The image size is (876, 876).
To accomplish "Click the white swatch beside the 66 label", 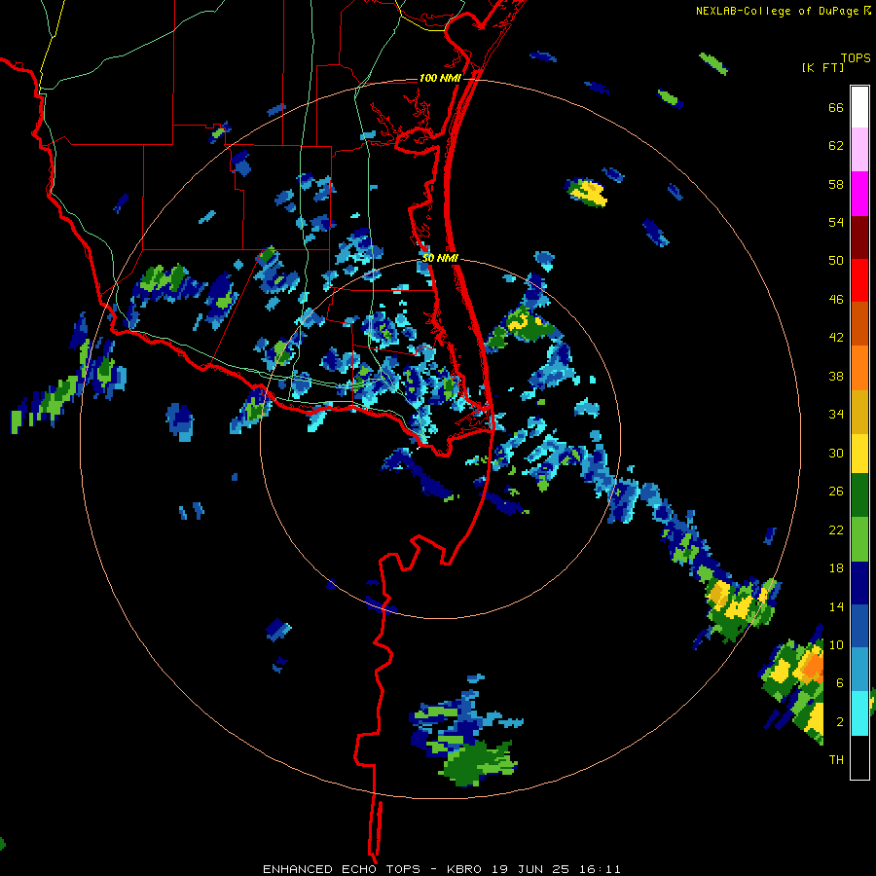I will click(x=859, y=107).
